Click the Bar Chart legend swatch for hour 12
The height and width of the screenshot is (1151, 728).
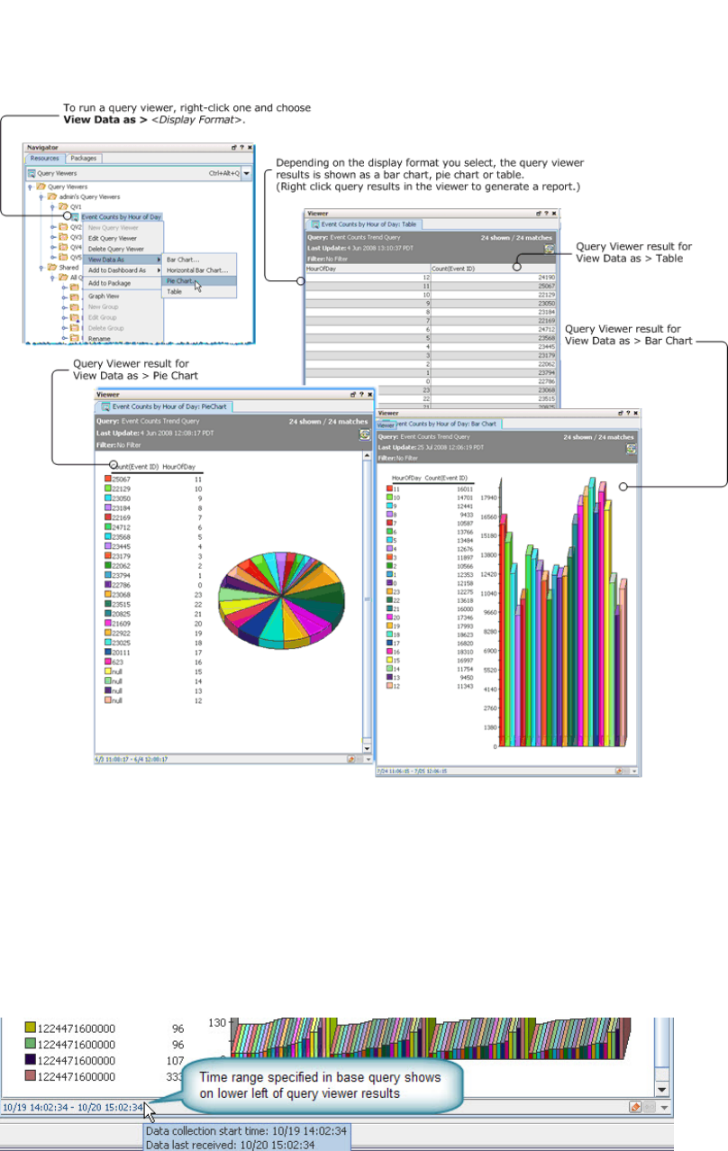pos(389,686)
